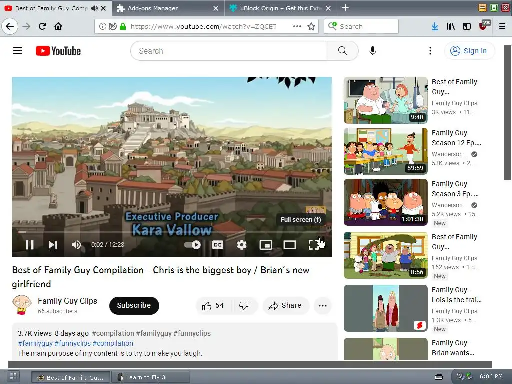
Task: Open video player settings gear
Action: coord(241,245)
